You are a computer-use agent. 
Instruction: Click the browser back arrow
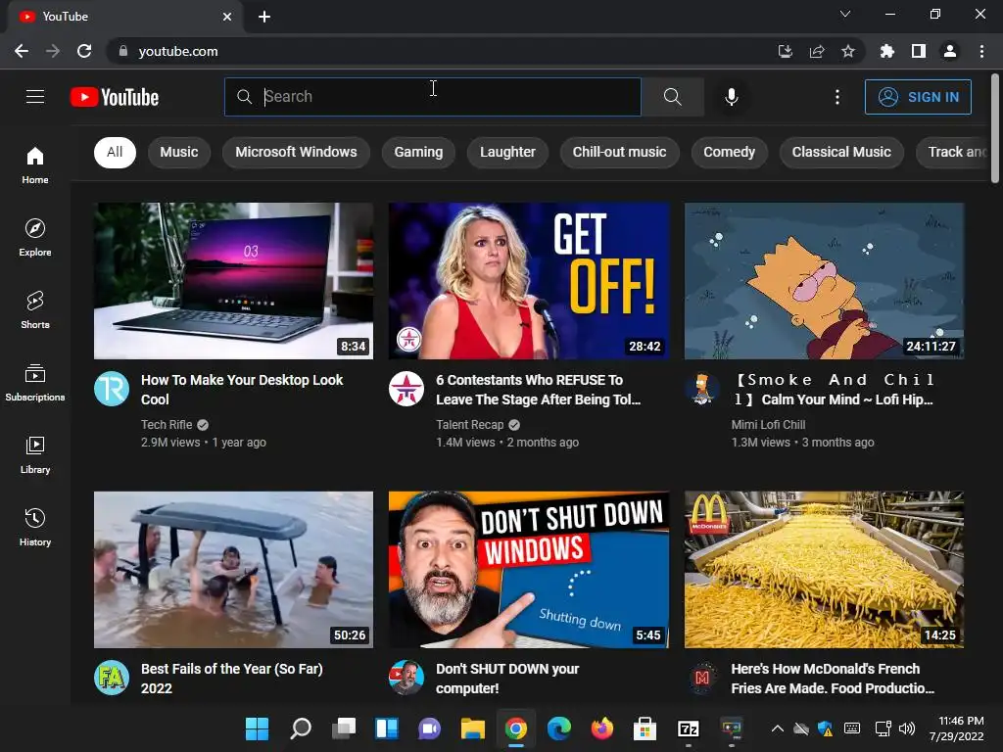(x=22, y=51)
